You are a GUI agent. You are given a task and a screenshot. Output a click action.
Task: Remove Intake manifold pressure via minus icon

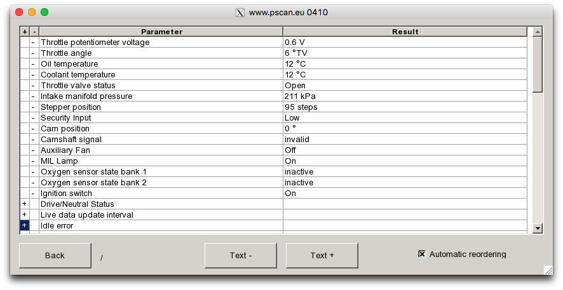34,96
